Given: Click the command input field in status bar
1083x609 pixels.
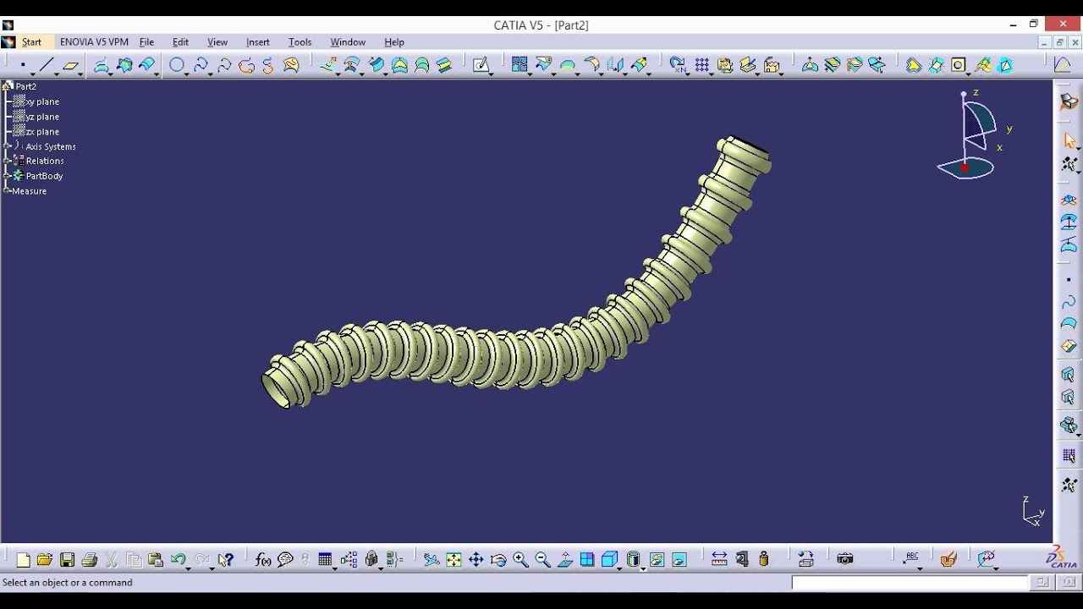Looking at the screenshot, I should pos(910,583).
